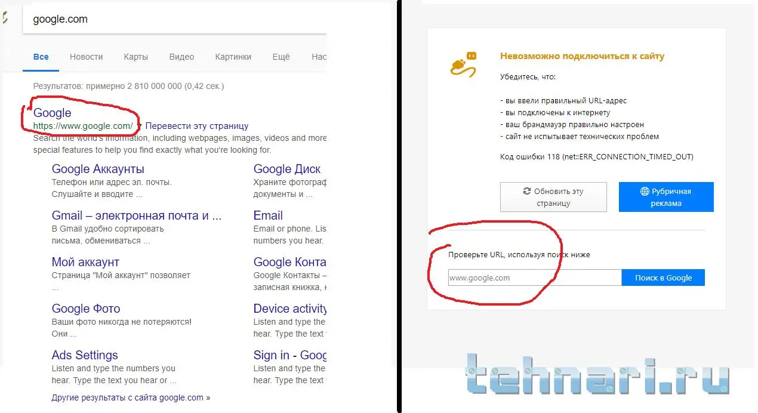The width and height of the screenshot is (758, 413).
Task: Click the Результатов: примерно 2 810 000 000 text
Action: click(x=128, y=86)
